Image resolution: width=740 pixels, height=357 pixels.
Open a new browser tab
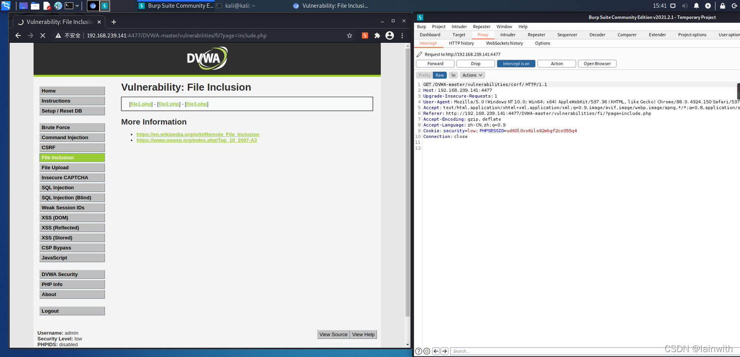click(113, 22)
